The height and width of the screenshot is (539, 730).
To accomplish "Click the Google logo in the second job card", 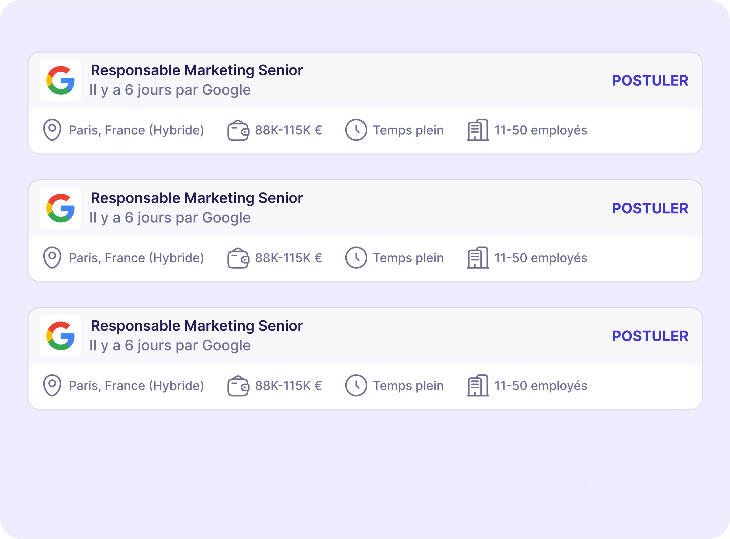I will 61,208.
